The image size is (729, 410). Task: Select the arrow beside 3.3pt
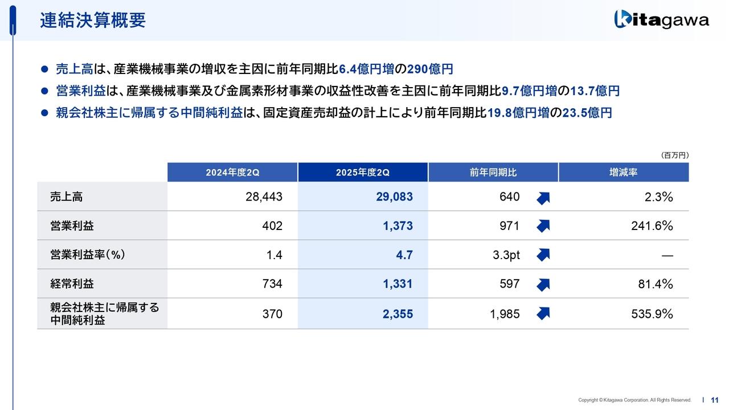click(x=542, y=255)
